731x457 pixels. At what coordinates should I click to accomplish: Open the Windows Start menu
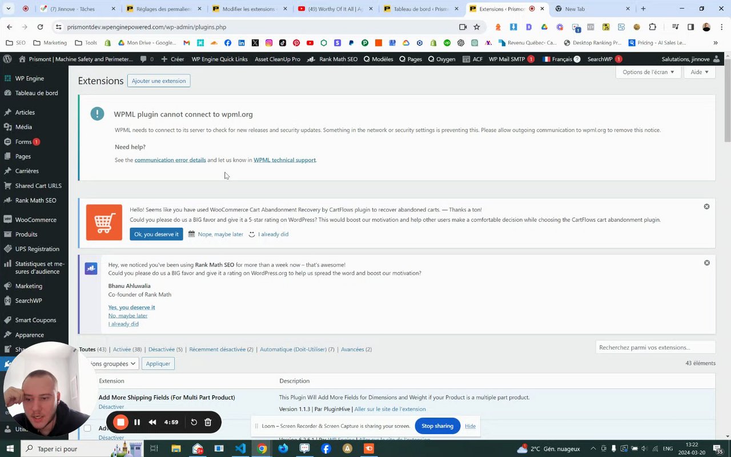tap(10, 448)
